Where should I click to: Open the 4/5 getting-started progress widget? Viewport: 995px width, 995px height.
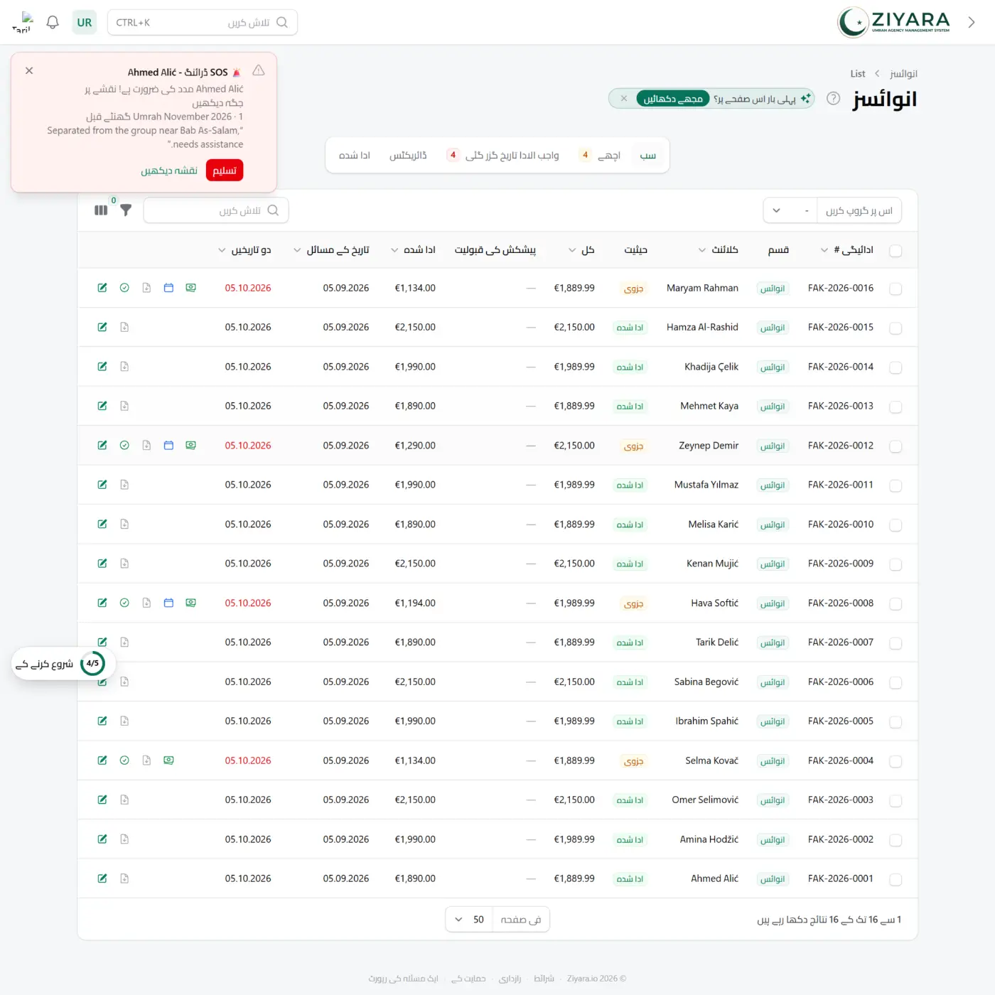tap(63, 664)
